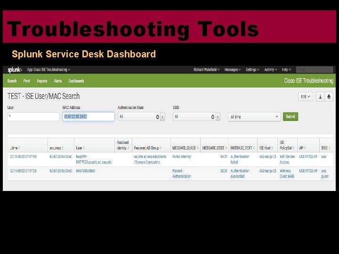Image resolution: width=339 pixels, height=254 pixels.
Task: Sort by the Resolved Identity column
Action: (x=123, y=145)
